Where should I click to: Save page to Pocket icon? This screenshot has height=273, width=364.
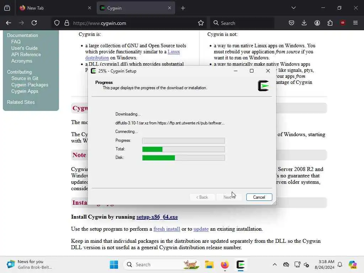tap(291, 23)
